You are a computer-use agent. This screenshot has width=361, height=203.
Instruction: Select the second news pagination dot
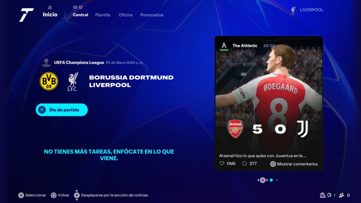[277, 180]
